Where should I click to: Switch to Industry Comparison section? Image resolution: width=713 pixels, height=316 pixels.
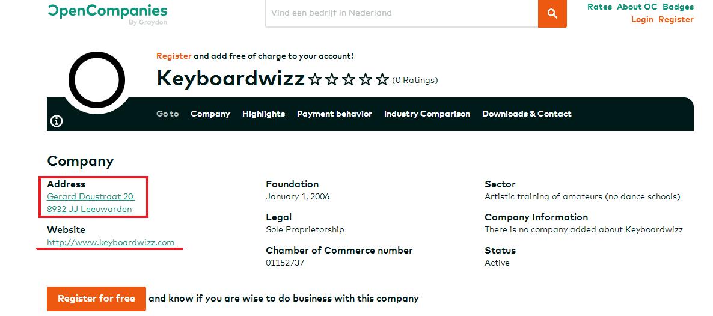click(x=427, y=114)
